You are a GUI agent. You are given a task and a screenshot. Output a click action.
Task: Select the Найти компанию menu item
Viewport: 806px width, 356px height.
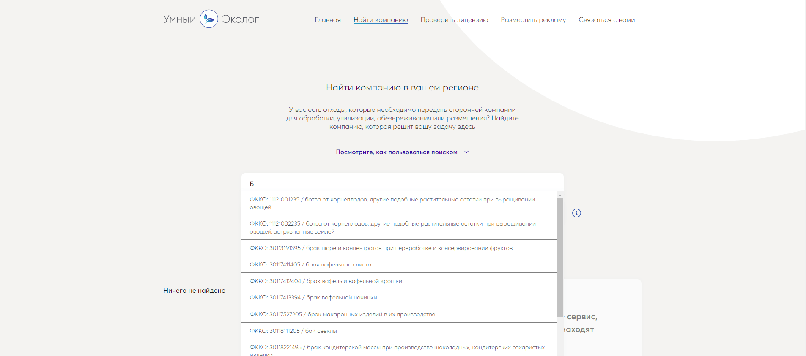pos(381,20)
